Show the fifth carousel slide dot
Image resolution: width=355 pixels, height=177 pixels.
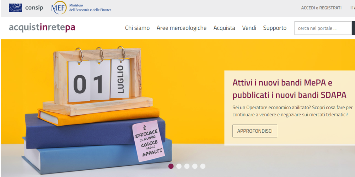point(203,166)
